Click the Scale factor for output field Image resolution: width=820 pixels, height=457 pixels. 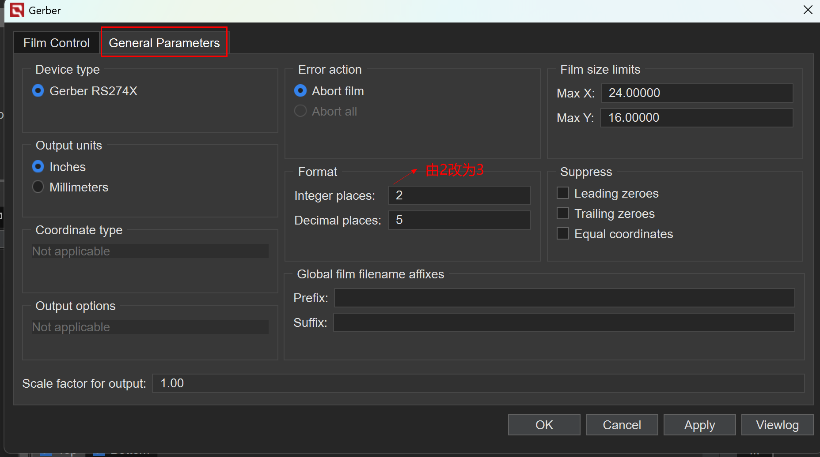pyautogui.click(x=478, y=383)
